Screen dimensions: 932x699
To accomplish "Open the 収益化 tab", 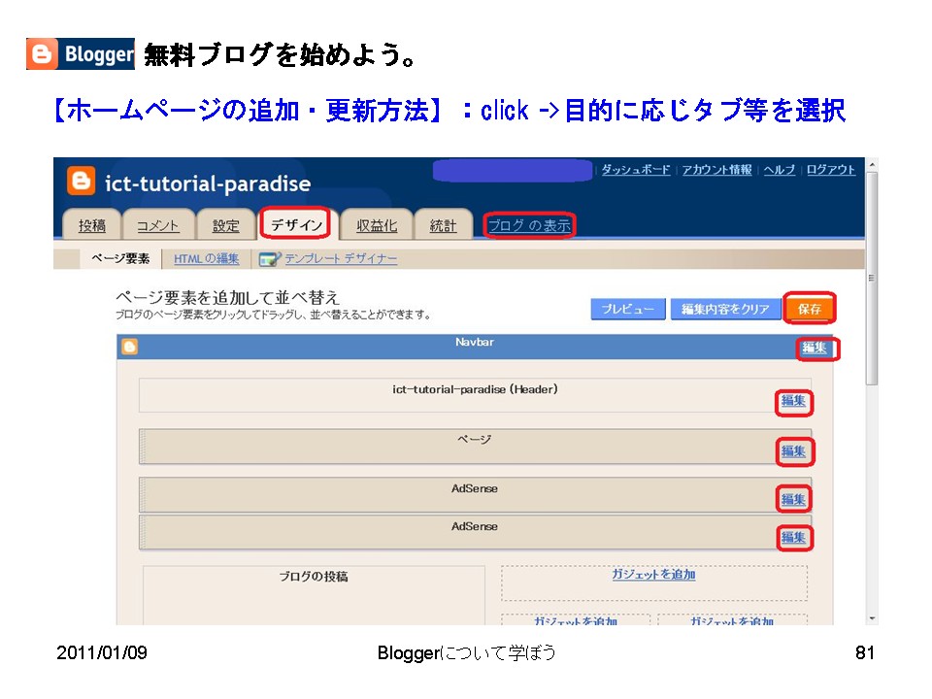I will click(x=375, y=225).
